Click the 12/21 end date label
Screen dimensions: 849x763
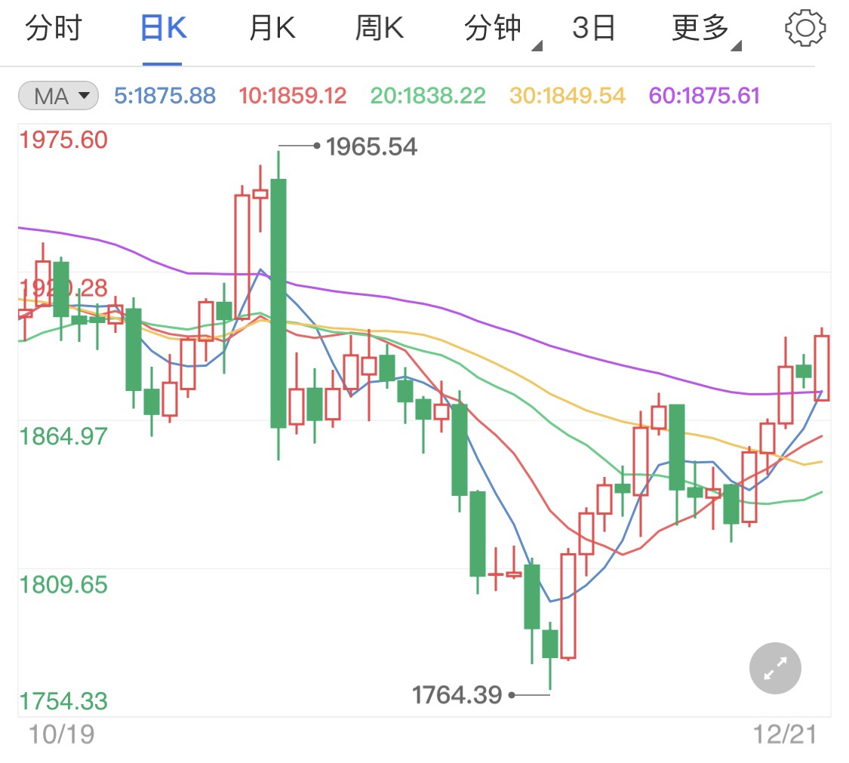click(x=786, y=734)
